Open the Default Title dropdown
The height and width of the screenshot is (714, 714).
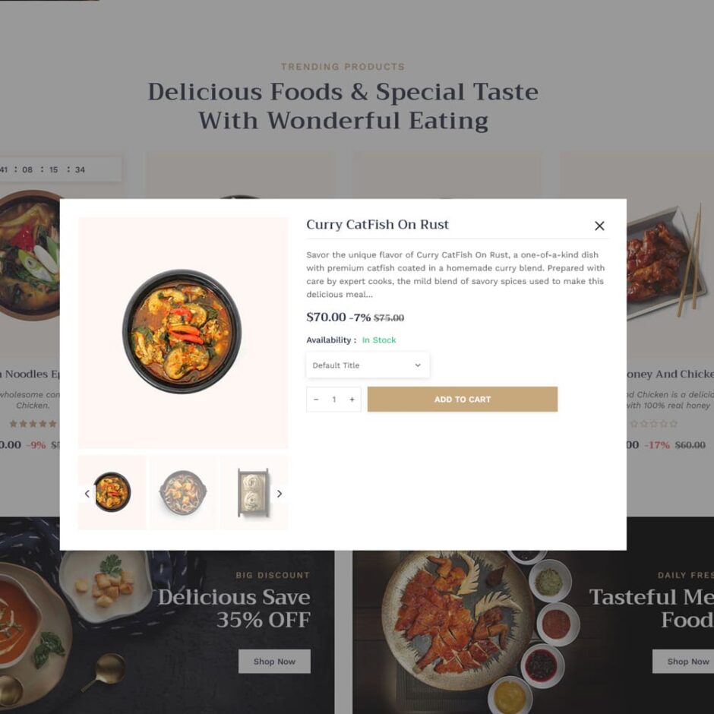pyautogui.click(x=368, y=365)
